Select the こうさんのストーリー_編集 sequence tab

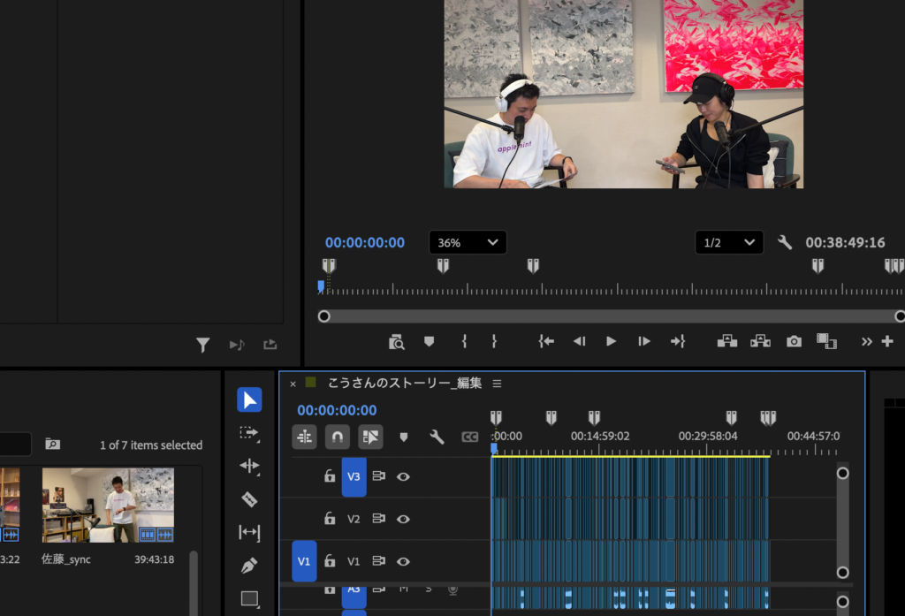(404, 384)
